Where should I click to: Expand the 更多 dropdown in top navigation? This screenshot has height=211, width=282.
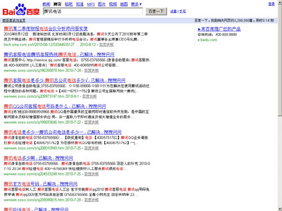tap(136, 4)
